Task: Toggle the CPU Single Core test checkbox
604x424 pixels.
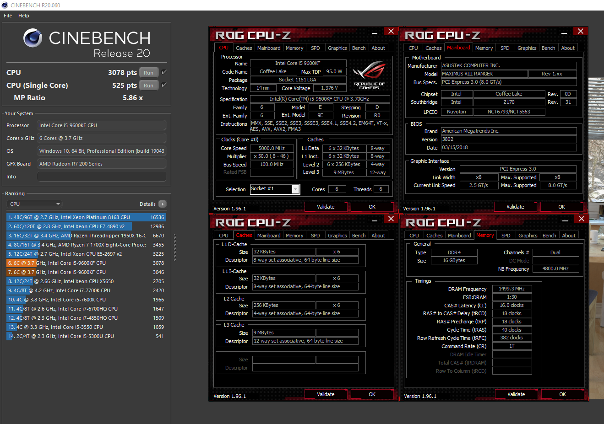Action: point(164,85)
